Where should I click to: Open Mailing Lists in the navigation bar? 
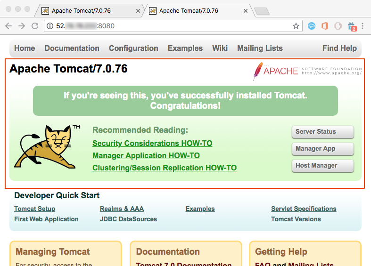(x=260, y=48)
